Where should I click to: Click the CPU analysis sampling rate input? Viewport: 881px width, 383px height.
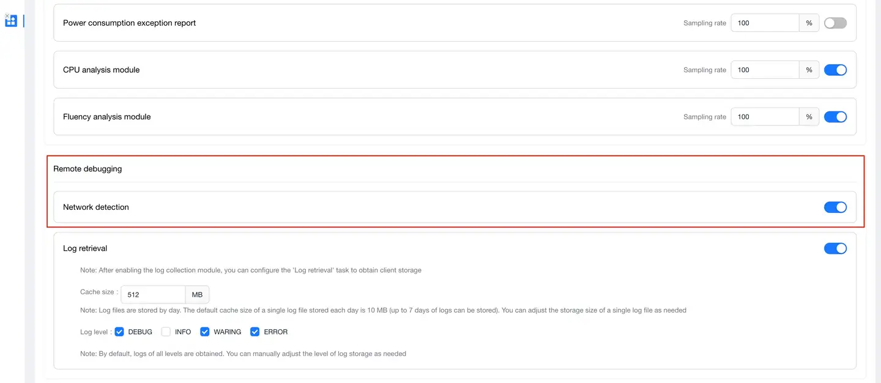pos(765,70)
